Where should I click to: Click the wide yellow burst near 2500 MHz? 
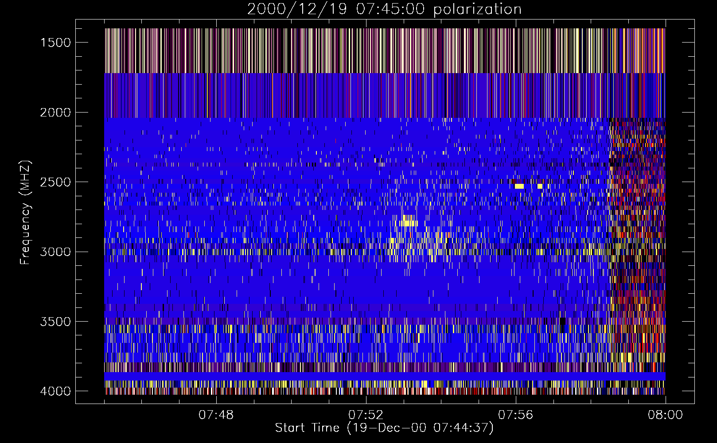519,187
